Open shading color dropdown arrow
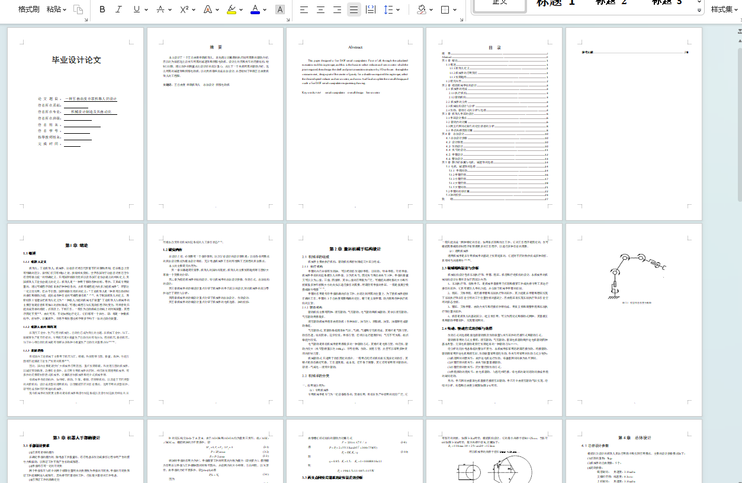This screenshot has width=742, height=483. [x=431, y=9]
